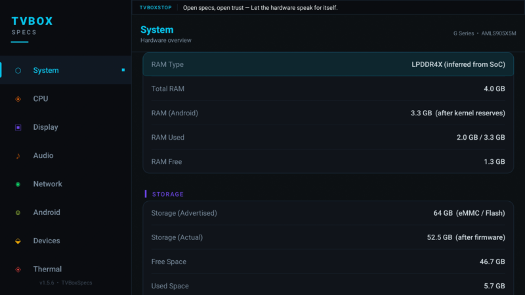Switch to the Display page

(x=45, y=127)
